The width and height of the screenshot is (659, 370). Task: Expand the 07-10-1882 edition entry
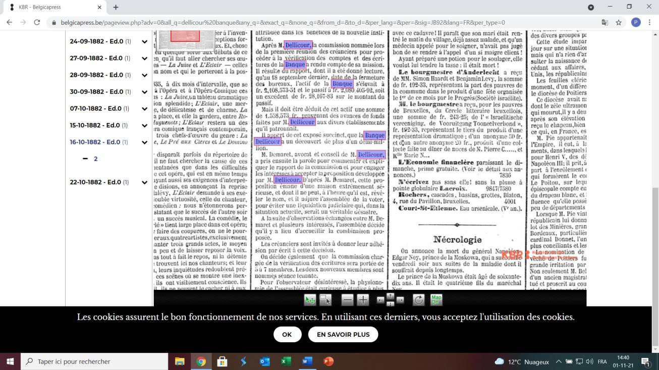click(144, 108)
